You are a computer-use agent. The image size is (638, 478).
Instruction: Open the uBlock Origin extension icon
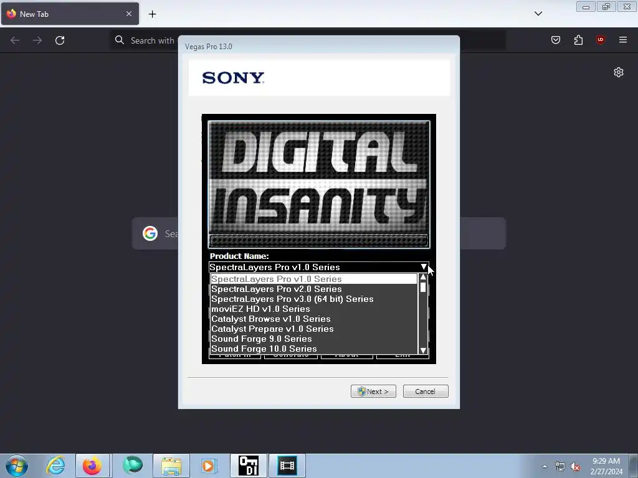tap(600, 40)
